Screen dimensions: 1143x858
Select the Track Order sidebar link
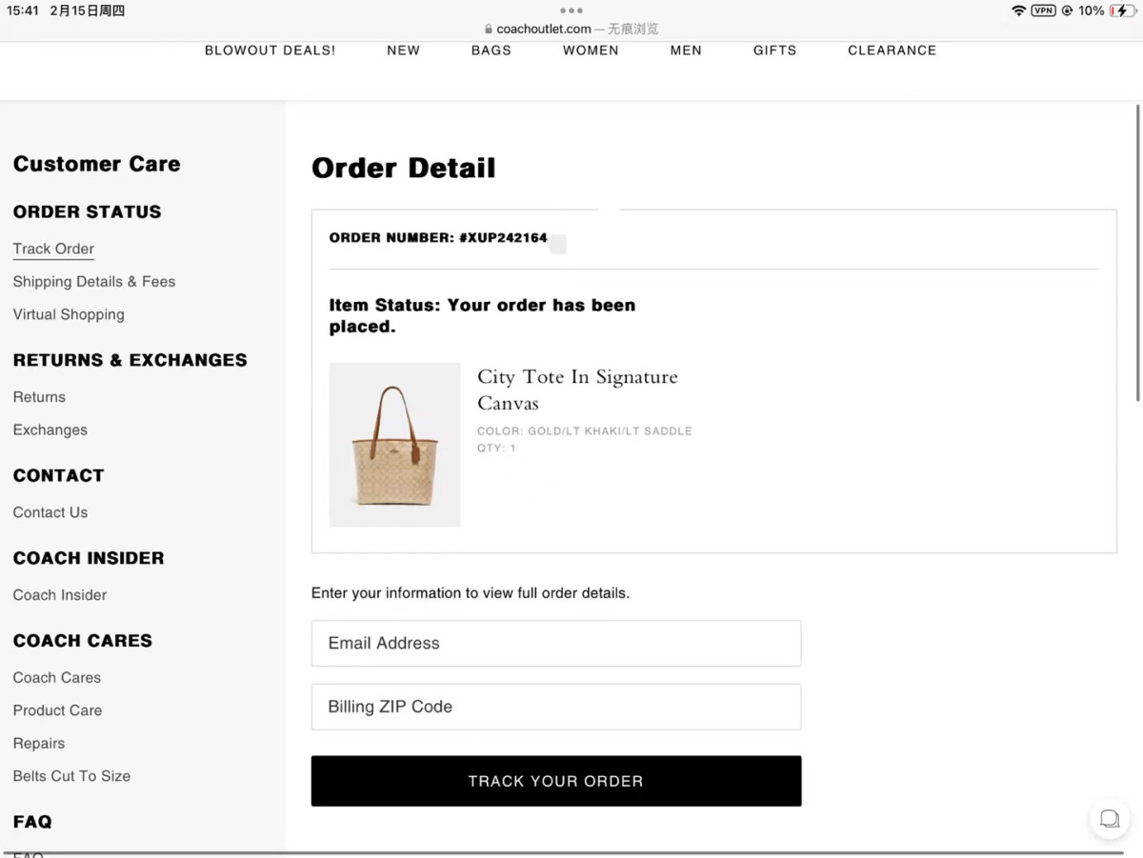[53, 249]
